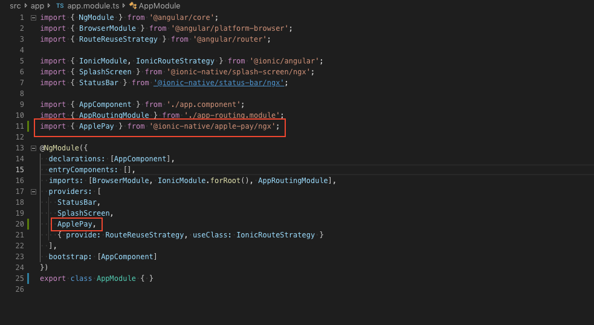
Task: Click forRoot() on line 16
Action: point(230,181)
